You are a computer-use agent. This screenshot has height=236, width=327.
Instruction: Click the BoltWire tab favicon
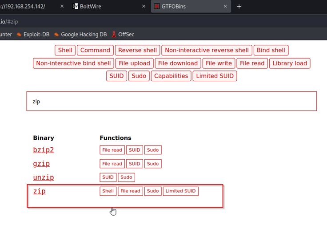(x=75, y=6)
